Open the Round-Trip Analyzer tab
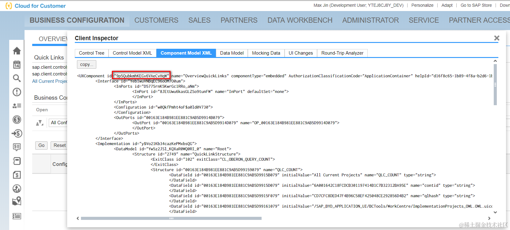 [x=342, y=53]
